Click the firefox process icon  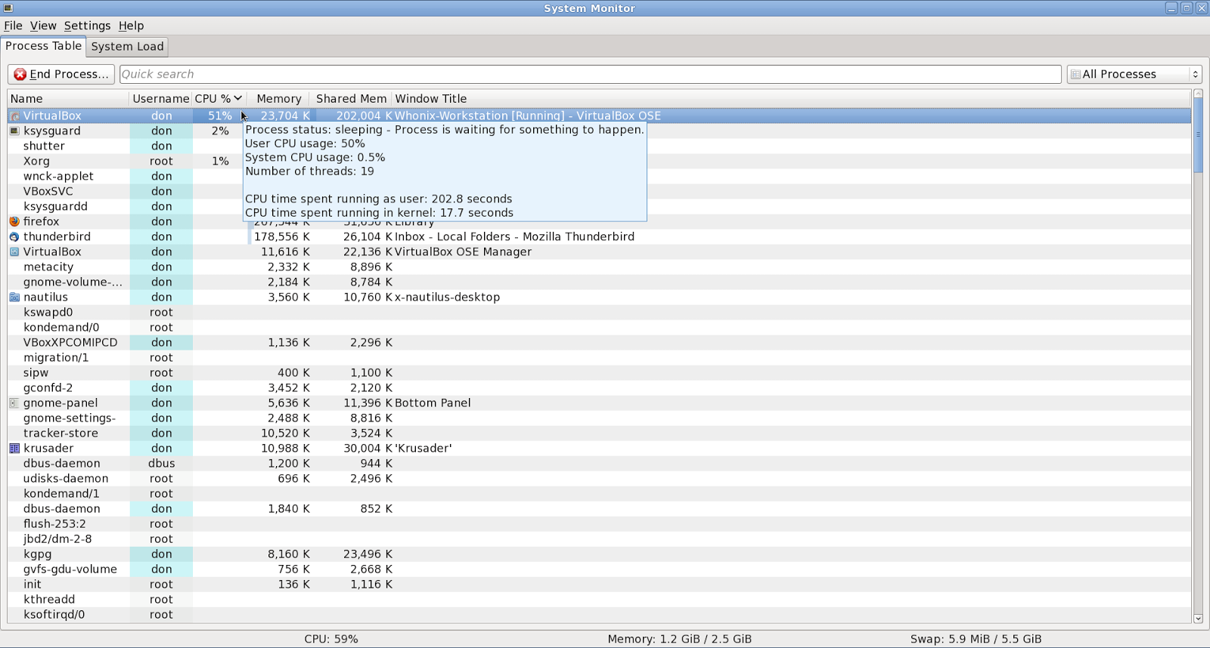(14, 221)
